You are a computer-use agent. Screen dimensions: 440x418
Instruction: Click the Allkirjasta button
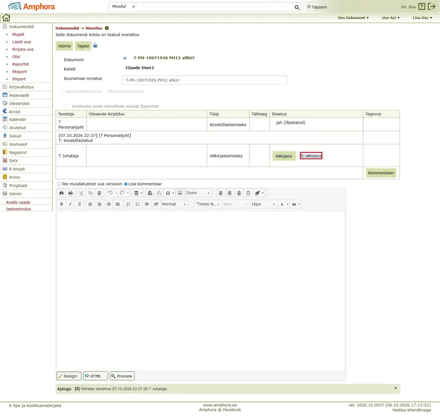[284, 156]
